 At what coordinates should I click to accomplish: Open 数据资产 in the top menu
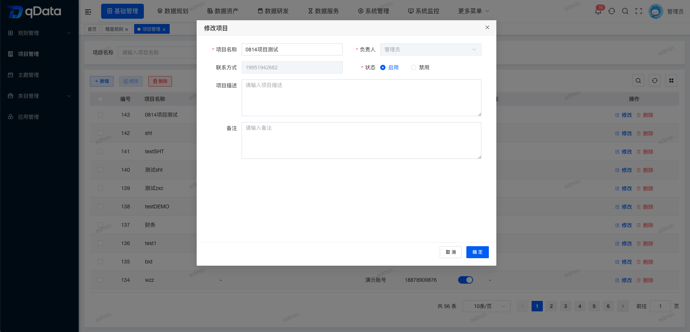[x=223, y=11]
